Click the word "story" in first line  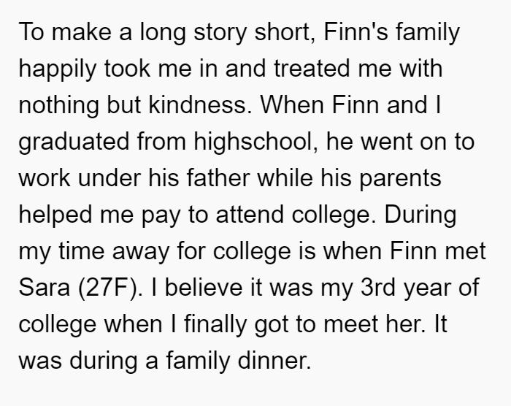(x=220, y=34)
